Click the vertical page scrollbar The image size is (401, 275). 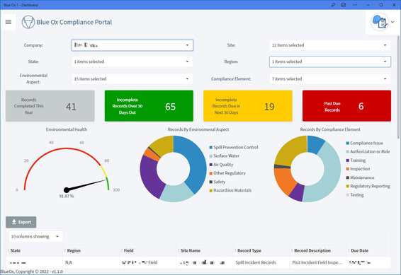(398, 87)
